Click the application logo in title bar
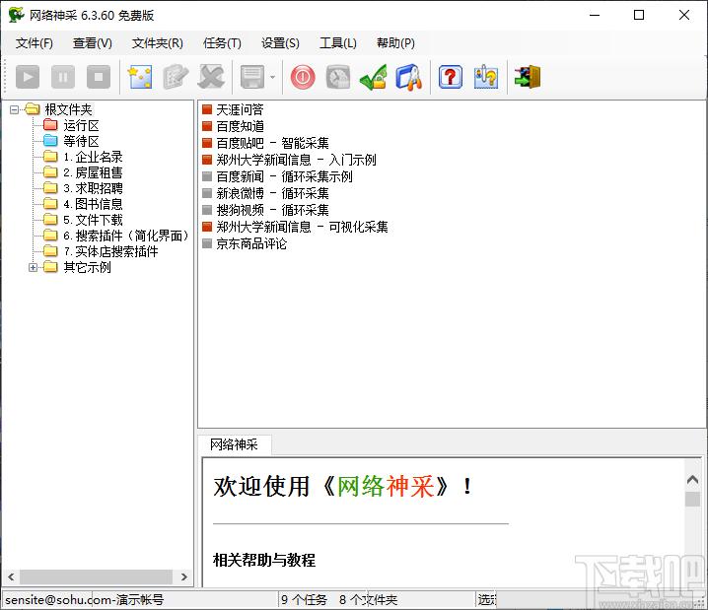 tap(16, 15)
